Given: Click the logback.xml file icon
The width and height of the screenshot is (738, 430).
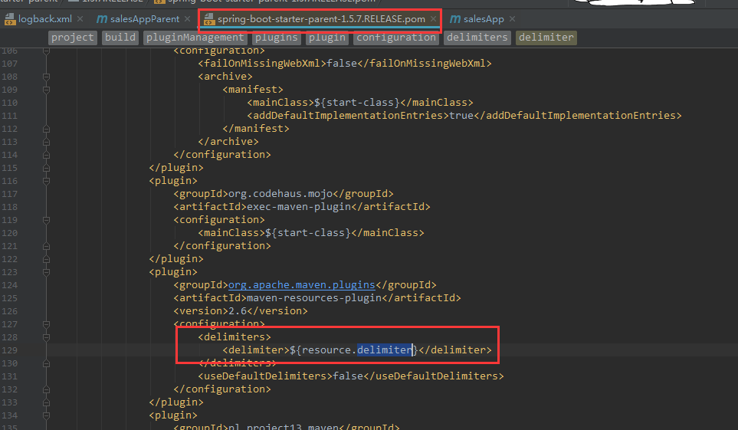Looking at the screenshot, I should coord(10,19).
